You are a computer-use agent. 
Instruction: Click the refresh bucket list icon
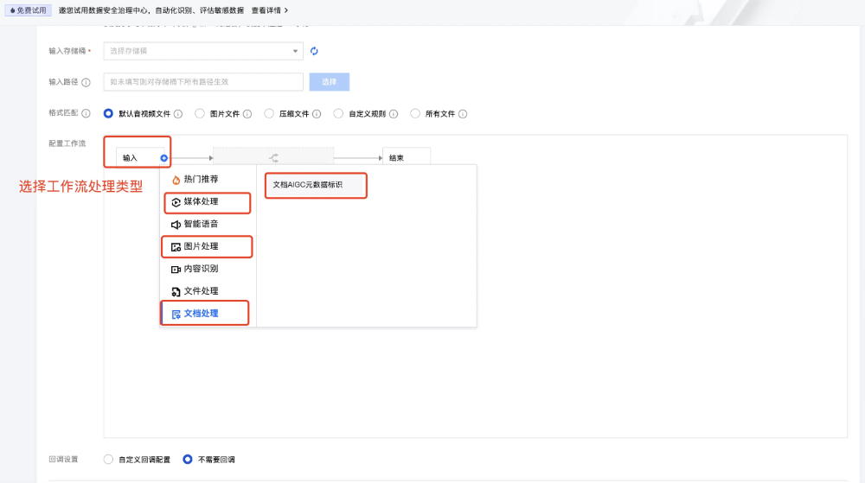[x=314, y=51]
